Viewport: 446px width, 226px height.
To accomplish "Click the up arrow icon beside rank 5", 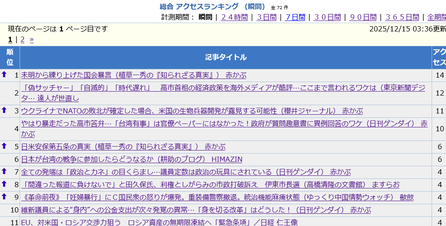I will click(4, 146).
